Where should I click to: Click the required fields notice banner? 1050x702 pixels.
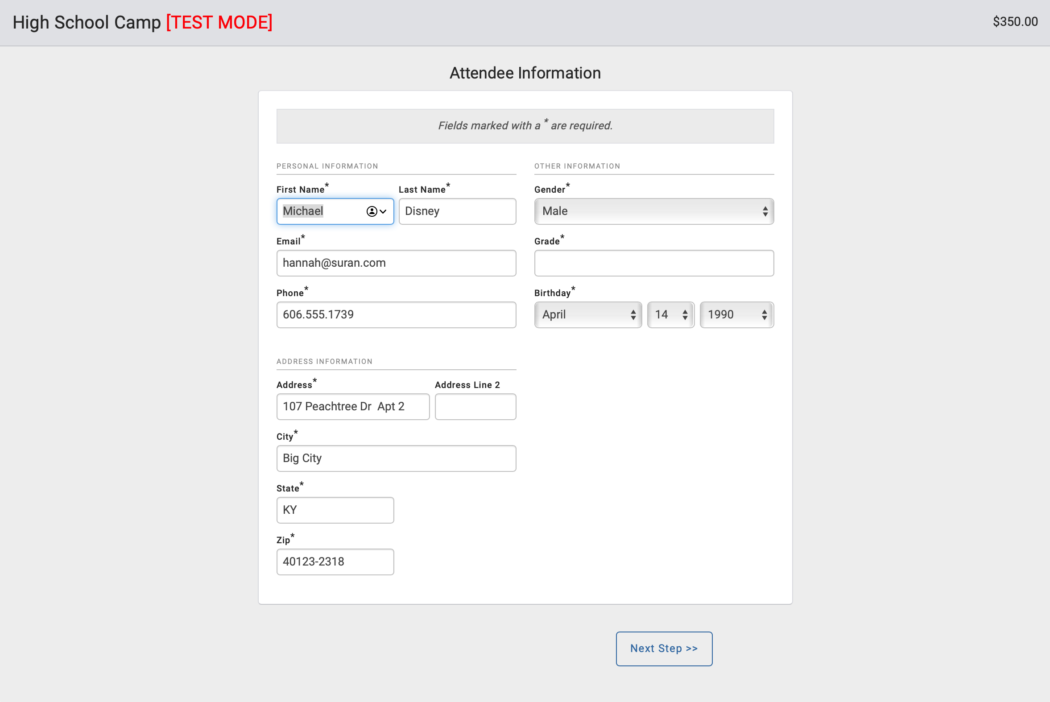click(525, 126)
